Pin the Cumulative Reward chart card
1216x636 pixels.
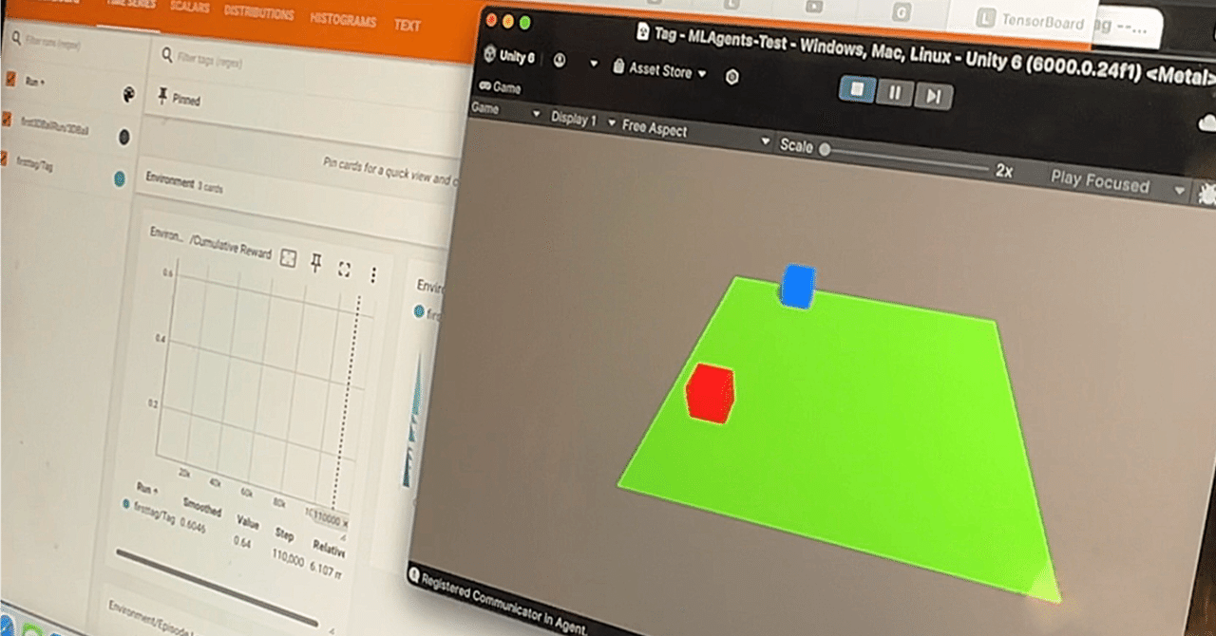point(316,260)
